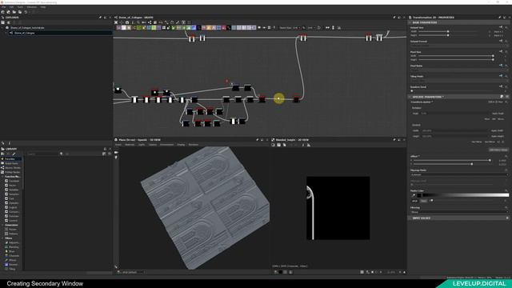Select the Dome_of_Cologne graph in Explorer
Screen dimensions: 512x288
tap(25, 33)
